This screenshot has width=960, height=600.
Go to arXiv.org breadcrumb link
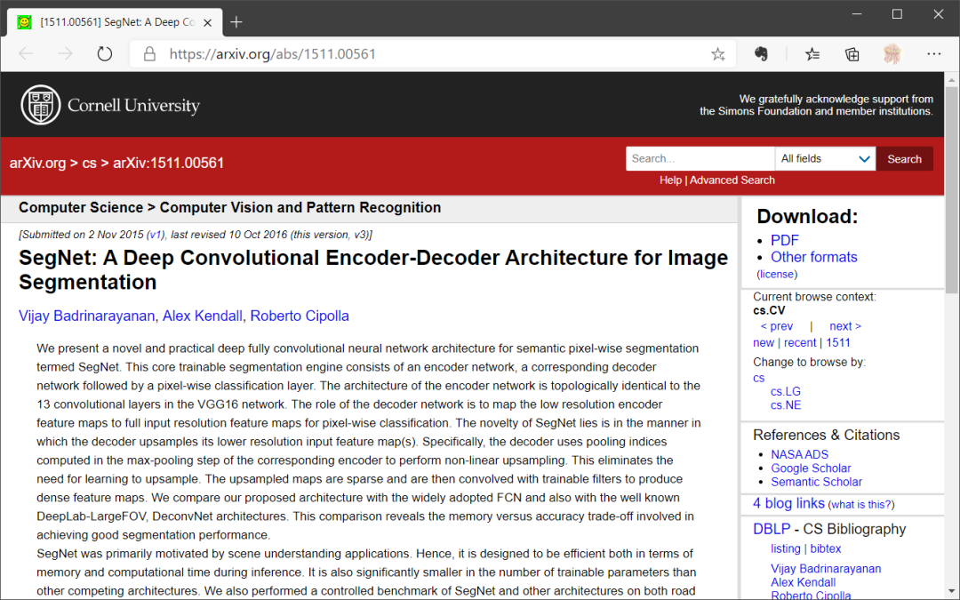coord(37,163)
